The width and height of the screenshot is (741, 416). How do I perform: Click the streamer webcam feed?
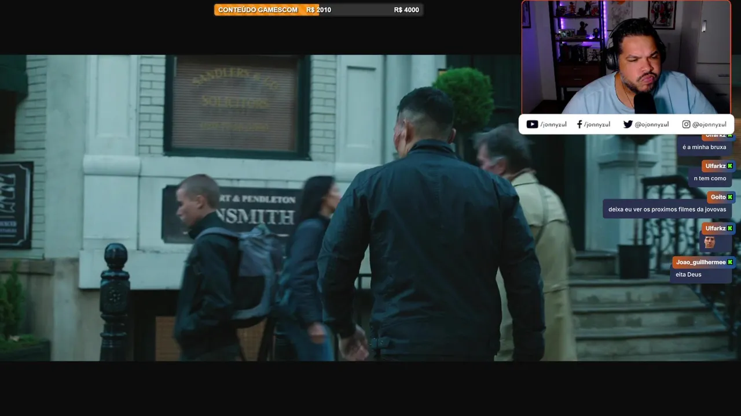626,58
